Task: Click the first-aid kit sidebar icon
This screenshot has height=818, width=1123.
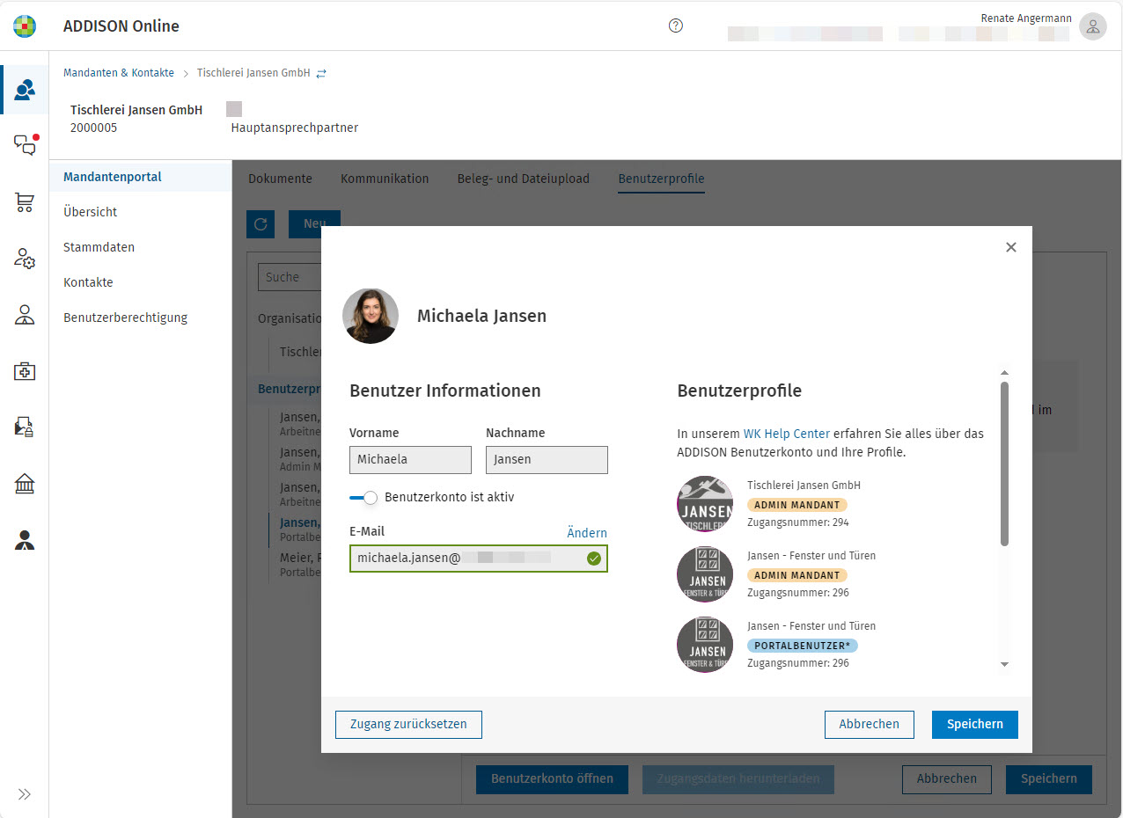Action: tap(25, 371)
